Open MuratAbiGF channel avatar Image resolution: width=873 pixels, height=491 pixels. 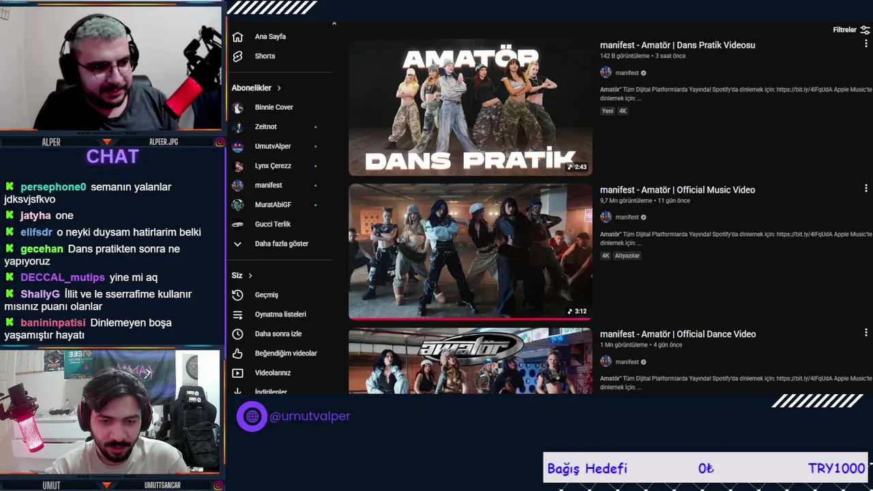[237, 205]
